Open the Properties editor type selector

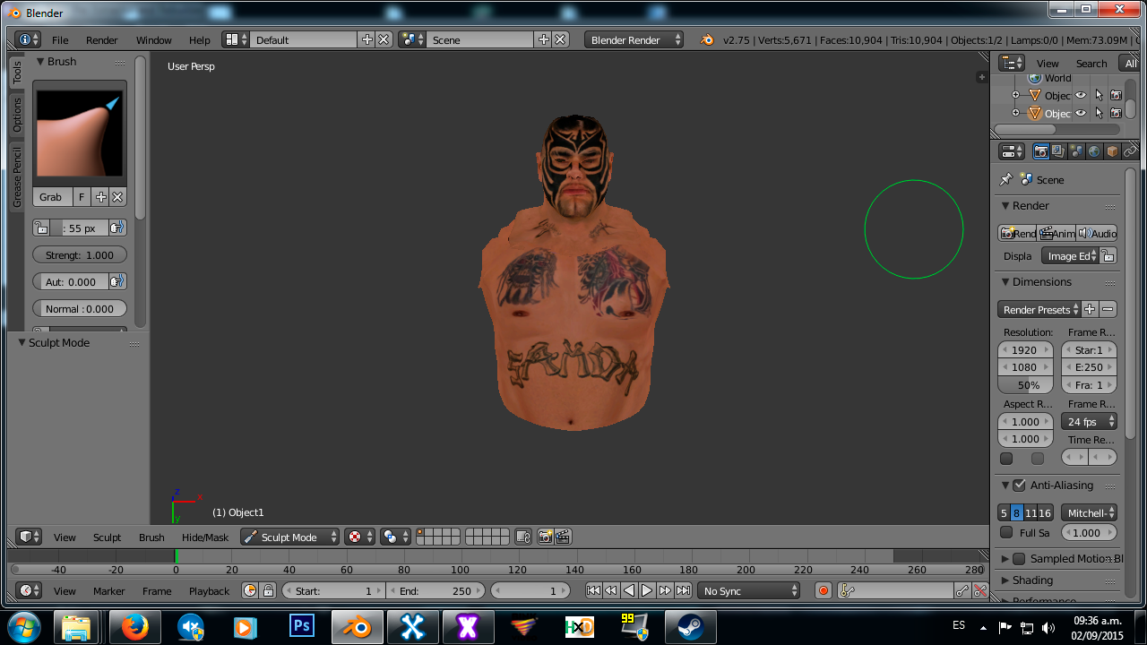pos(1012,151)
